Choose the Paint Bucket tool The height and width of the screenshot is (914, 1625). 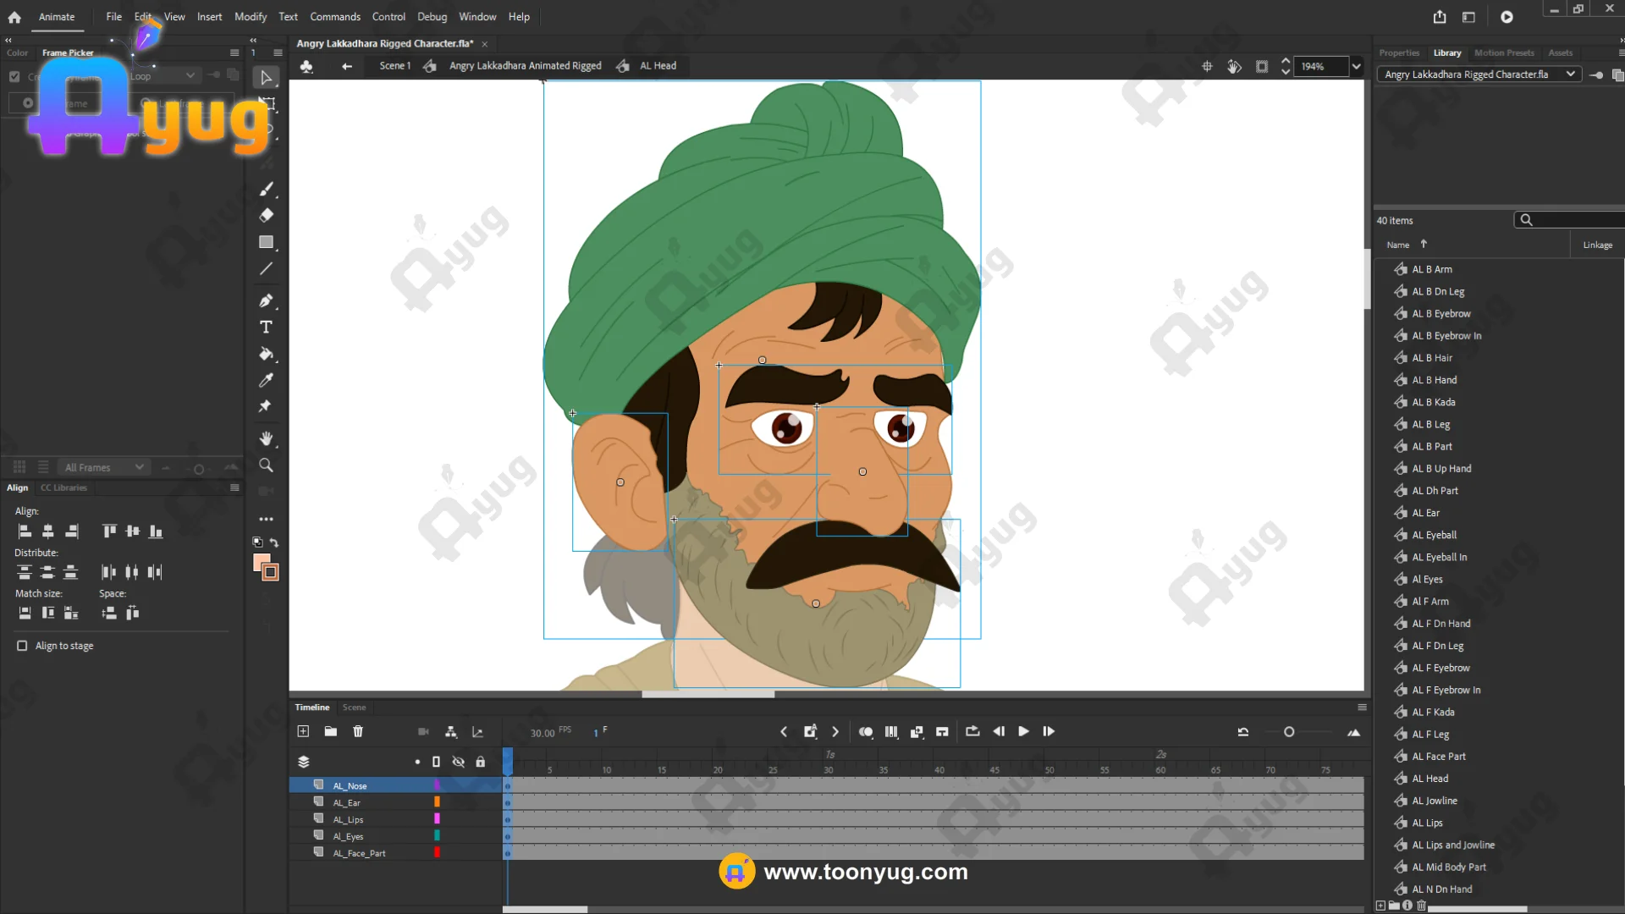266,354
